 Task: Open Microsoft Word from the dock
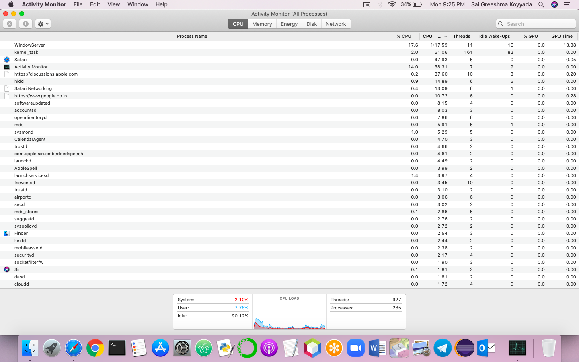coord(378,347)
